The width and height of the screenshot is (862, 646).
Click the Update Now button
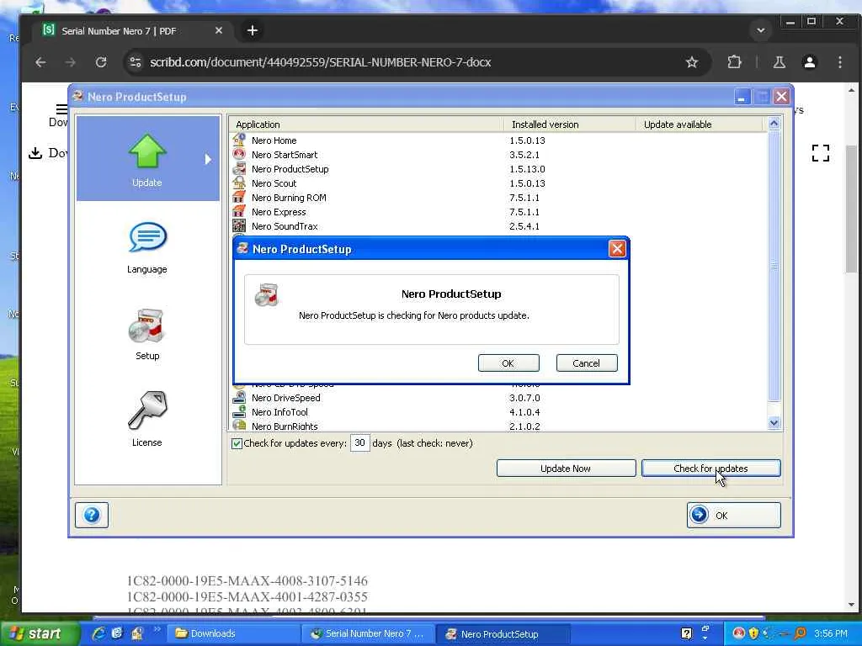point(566,469)
